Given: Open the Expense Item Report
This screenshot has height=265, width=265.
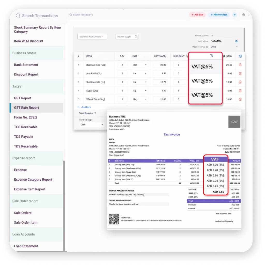Looking at the screenshot, I should pos(30,189).
